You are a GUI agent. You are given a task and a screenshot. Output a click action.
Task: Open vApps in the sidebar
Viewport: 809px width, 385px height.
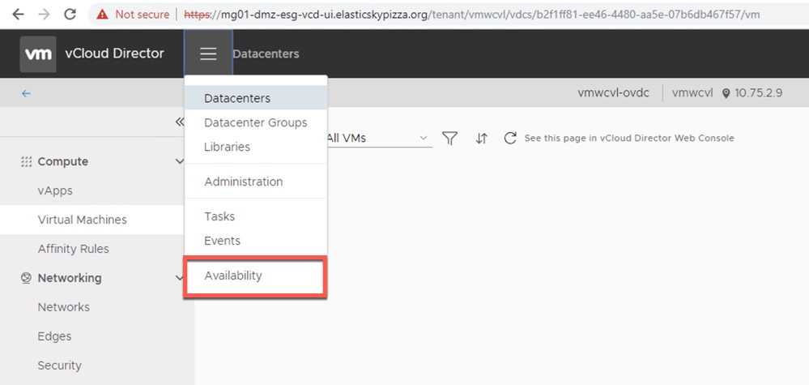tap(55, 190)
